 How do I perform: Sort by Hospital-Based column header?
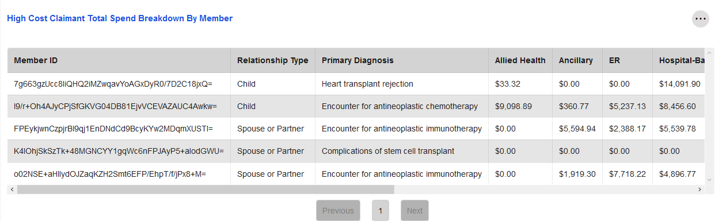coord(679,60)
